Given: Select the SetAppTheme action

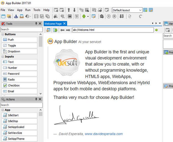Looking at the screenshot, I should (19, 139).
